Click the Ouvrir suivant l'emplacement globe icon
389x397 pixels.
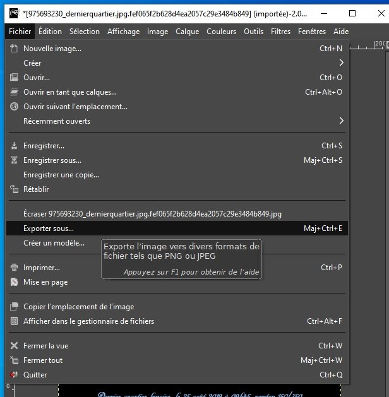tap(14, 106)
